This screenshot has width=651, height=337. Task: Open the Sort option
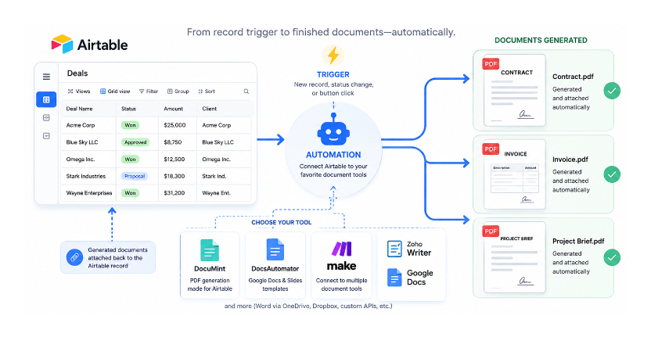coord(207,91)
